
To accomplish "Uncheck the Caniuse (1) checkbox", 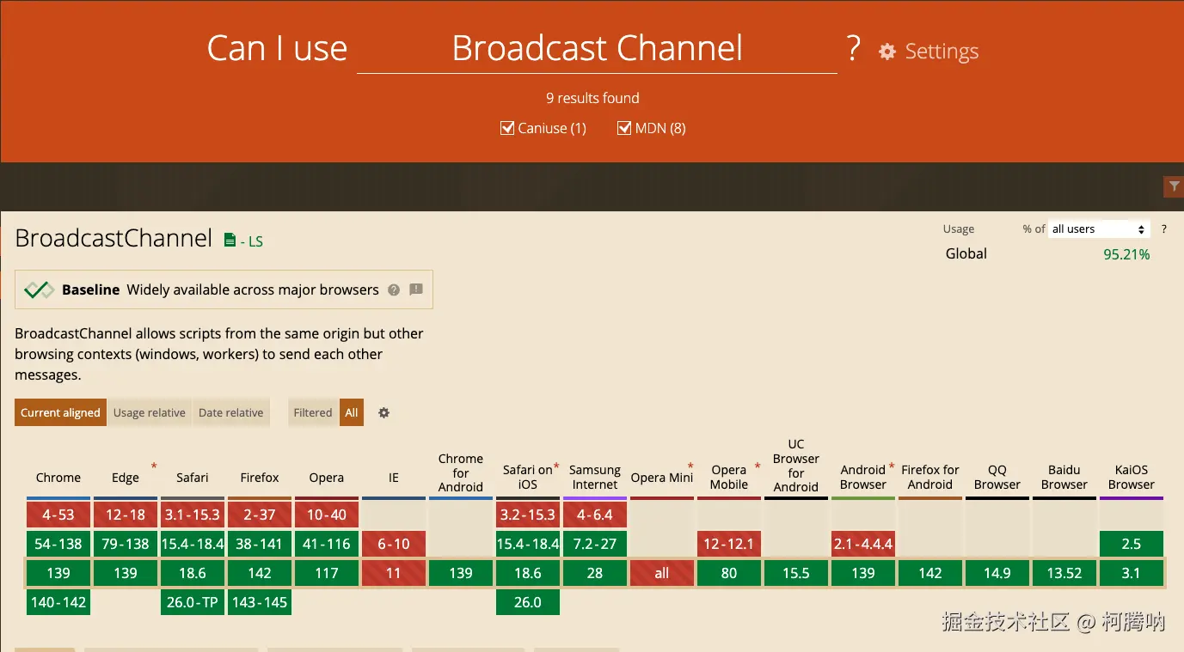I will click(x=507, y=129).
